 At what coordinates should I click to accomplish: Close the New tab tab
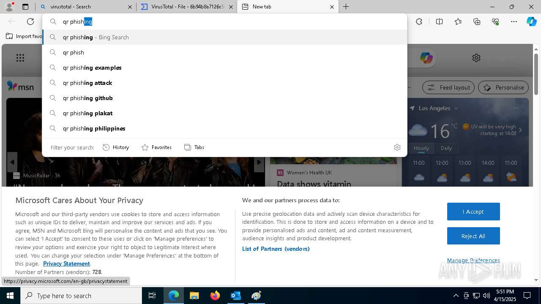point(332,7)
